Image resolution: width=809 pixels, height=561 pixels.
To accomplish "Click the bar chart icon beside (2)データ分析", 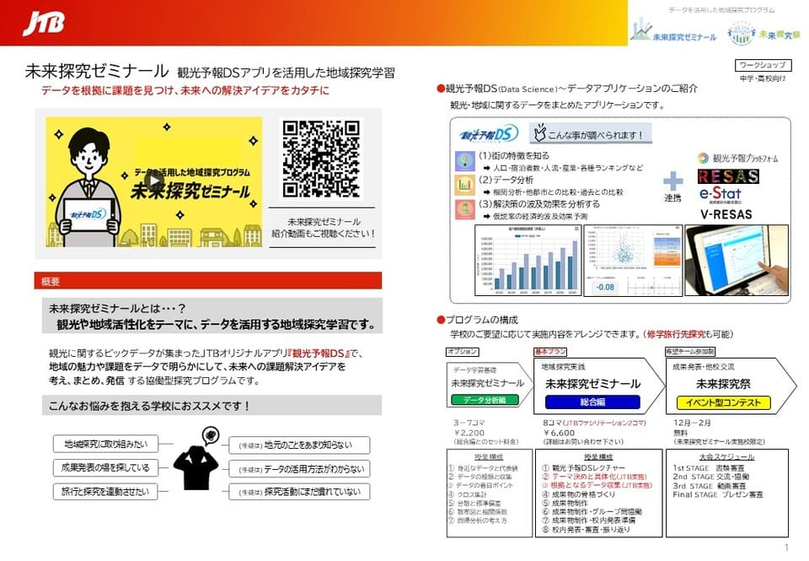I will [465, 185].
